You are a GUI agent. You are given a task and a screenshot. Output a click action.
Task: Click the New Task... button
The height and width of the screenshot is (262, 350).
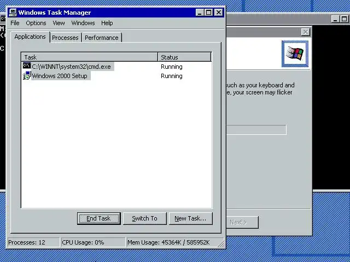click(x=191, y=218)
